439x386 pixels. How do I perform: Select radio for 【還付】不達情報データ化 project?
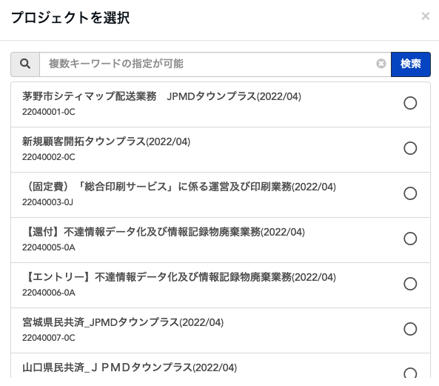(410, 239)
